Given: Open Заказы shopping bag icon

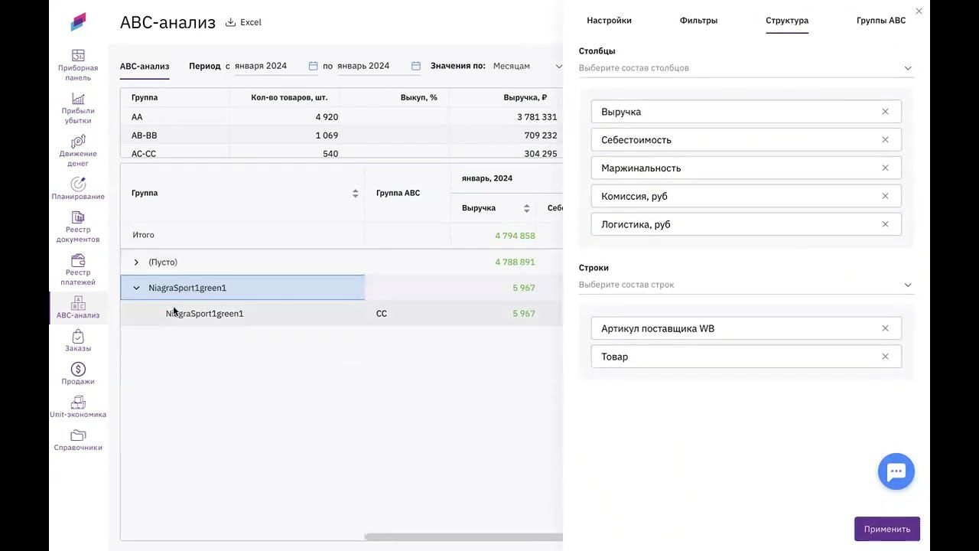Looking at the screenshot, I should tap(78, 337).
